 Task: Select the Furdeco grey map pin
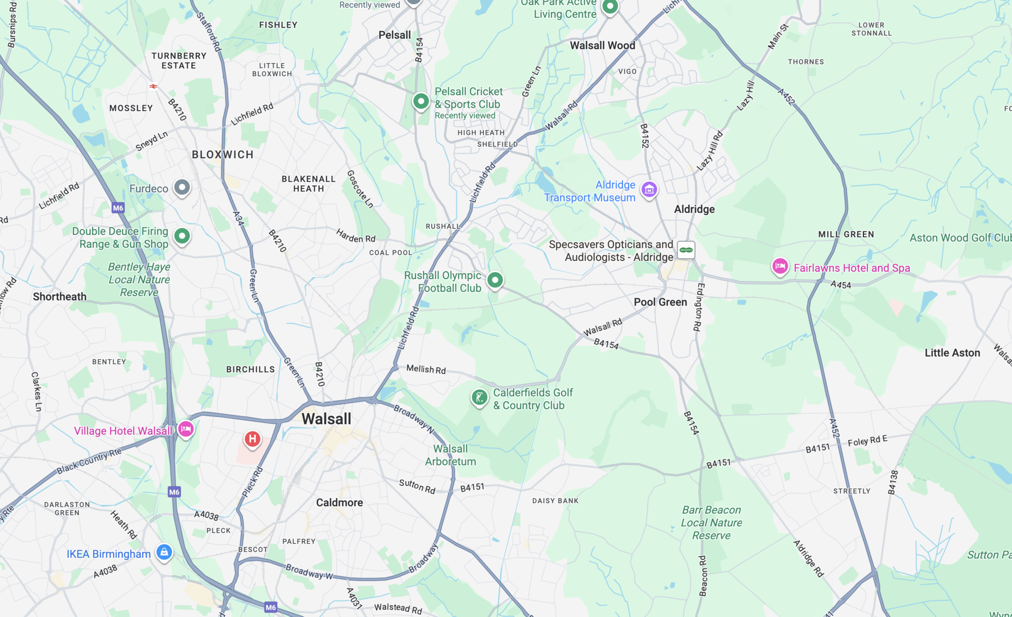tap(182, 187)
